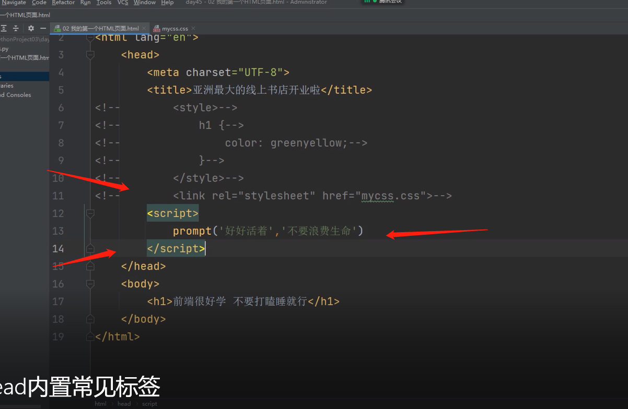The width and height of the screenshot is (628, 409).
Task: Click the Expand All icon in Project toolbar
Action: tap(4, 28)
